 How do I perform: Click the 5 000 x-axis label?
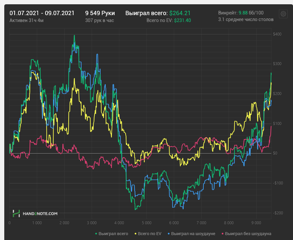coord(146,223)
